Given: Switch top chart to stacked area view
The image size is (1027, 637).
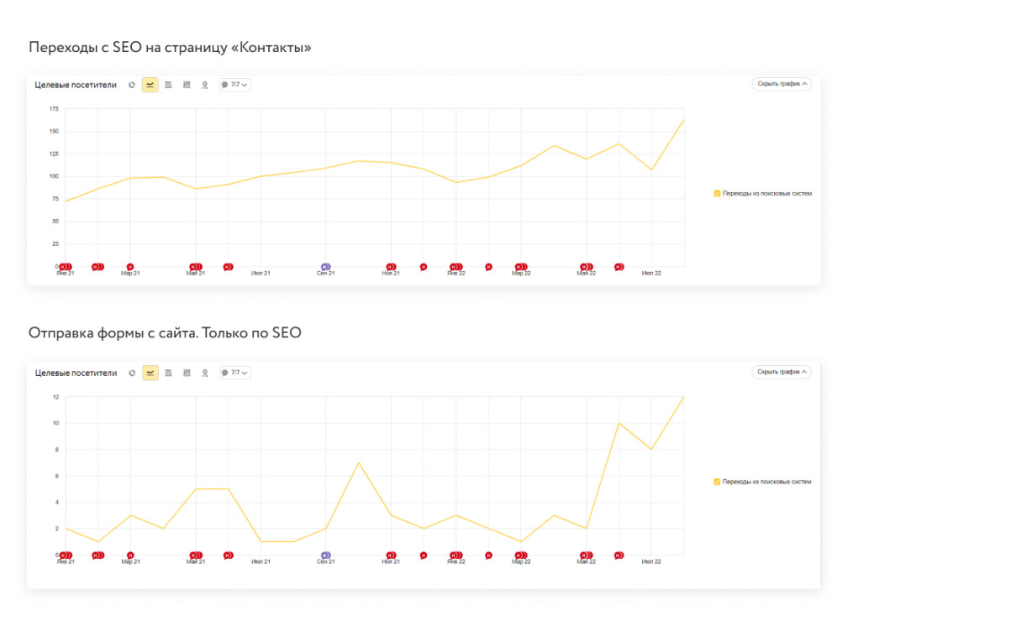Looking at the screenshot, I should point(168,85).
